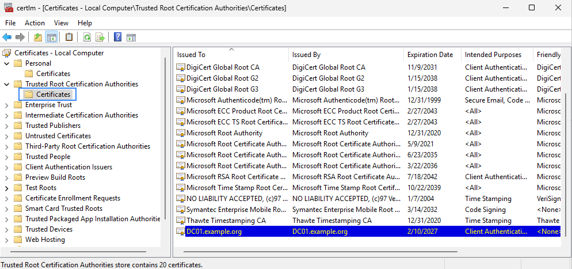Click the Code Signing purpose cell
The height and width of the screenshot is (269, 572).
pyautogui.click(x=485, y=210)
